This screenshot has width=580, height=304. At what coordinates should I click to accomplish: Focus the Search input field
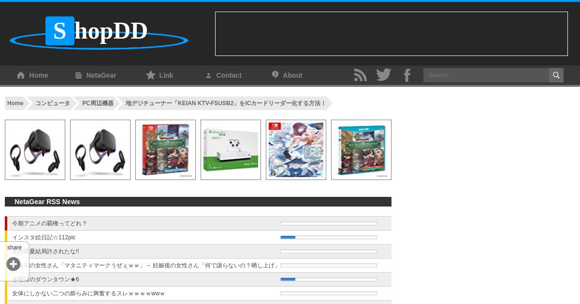[x=486, y=75]
